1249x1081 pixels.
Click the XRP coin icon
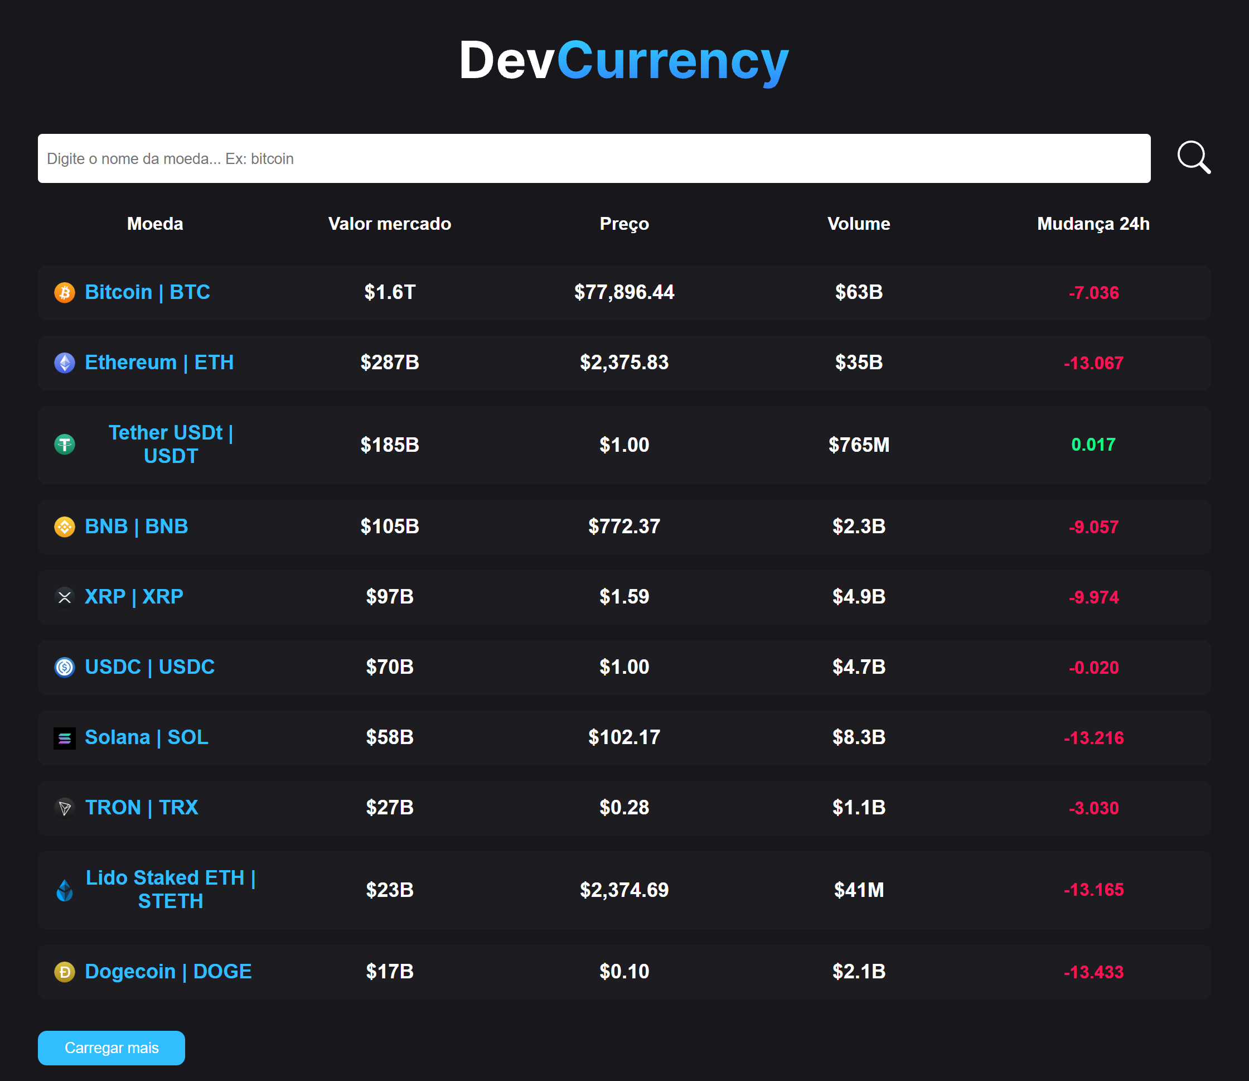65,597
